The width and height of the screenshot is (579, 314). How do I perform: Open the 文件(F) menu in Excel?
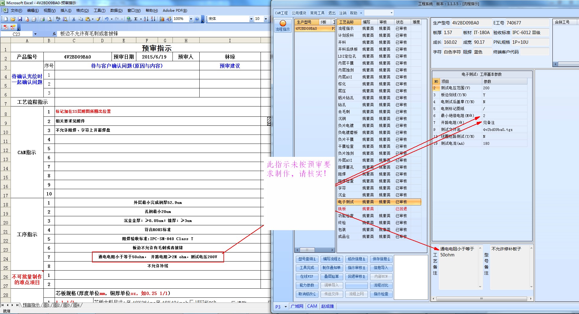click(16, 11)
